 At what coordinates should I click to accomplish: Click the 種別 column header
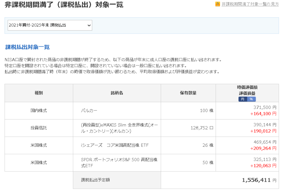pos(38,93)
